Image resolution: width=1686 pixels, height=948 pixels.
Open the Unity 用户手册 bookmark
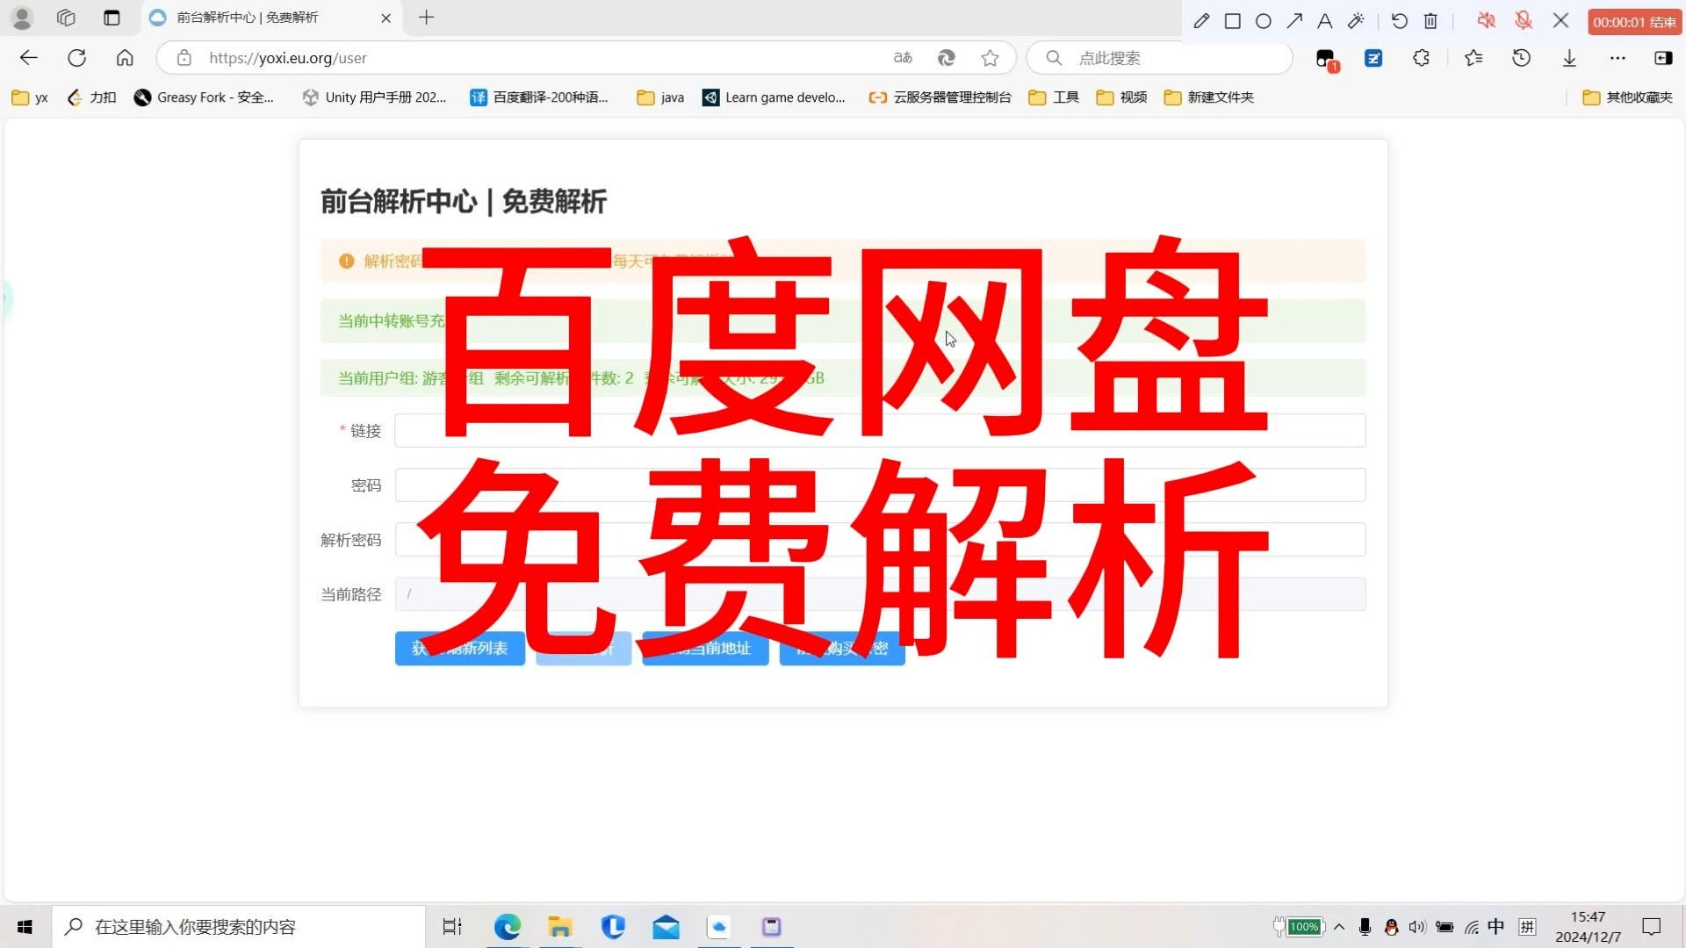coord(374,97)
